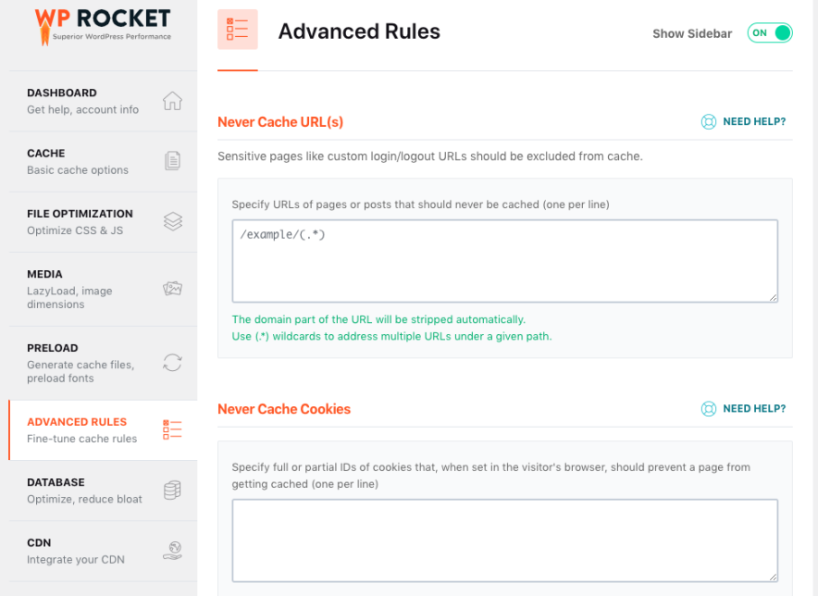Select the CDN globe icon

point(173,550)
